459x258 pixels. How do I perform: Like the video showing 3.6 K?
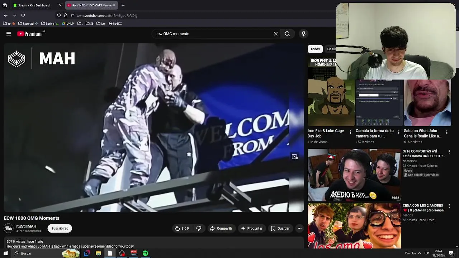[182, 228]
